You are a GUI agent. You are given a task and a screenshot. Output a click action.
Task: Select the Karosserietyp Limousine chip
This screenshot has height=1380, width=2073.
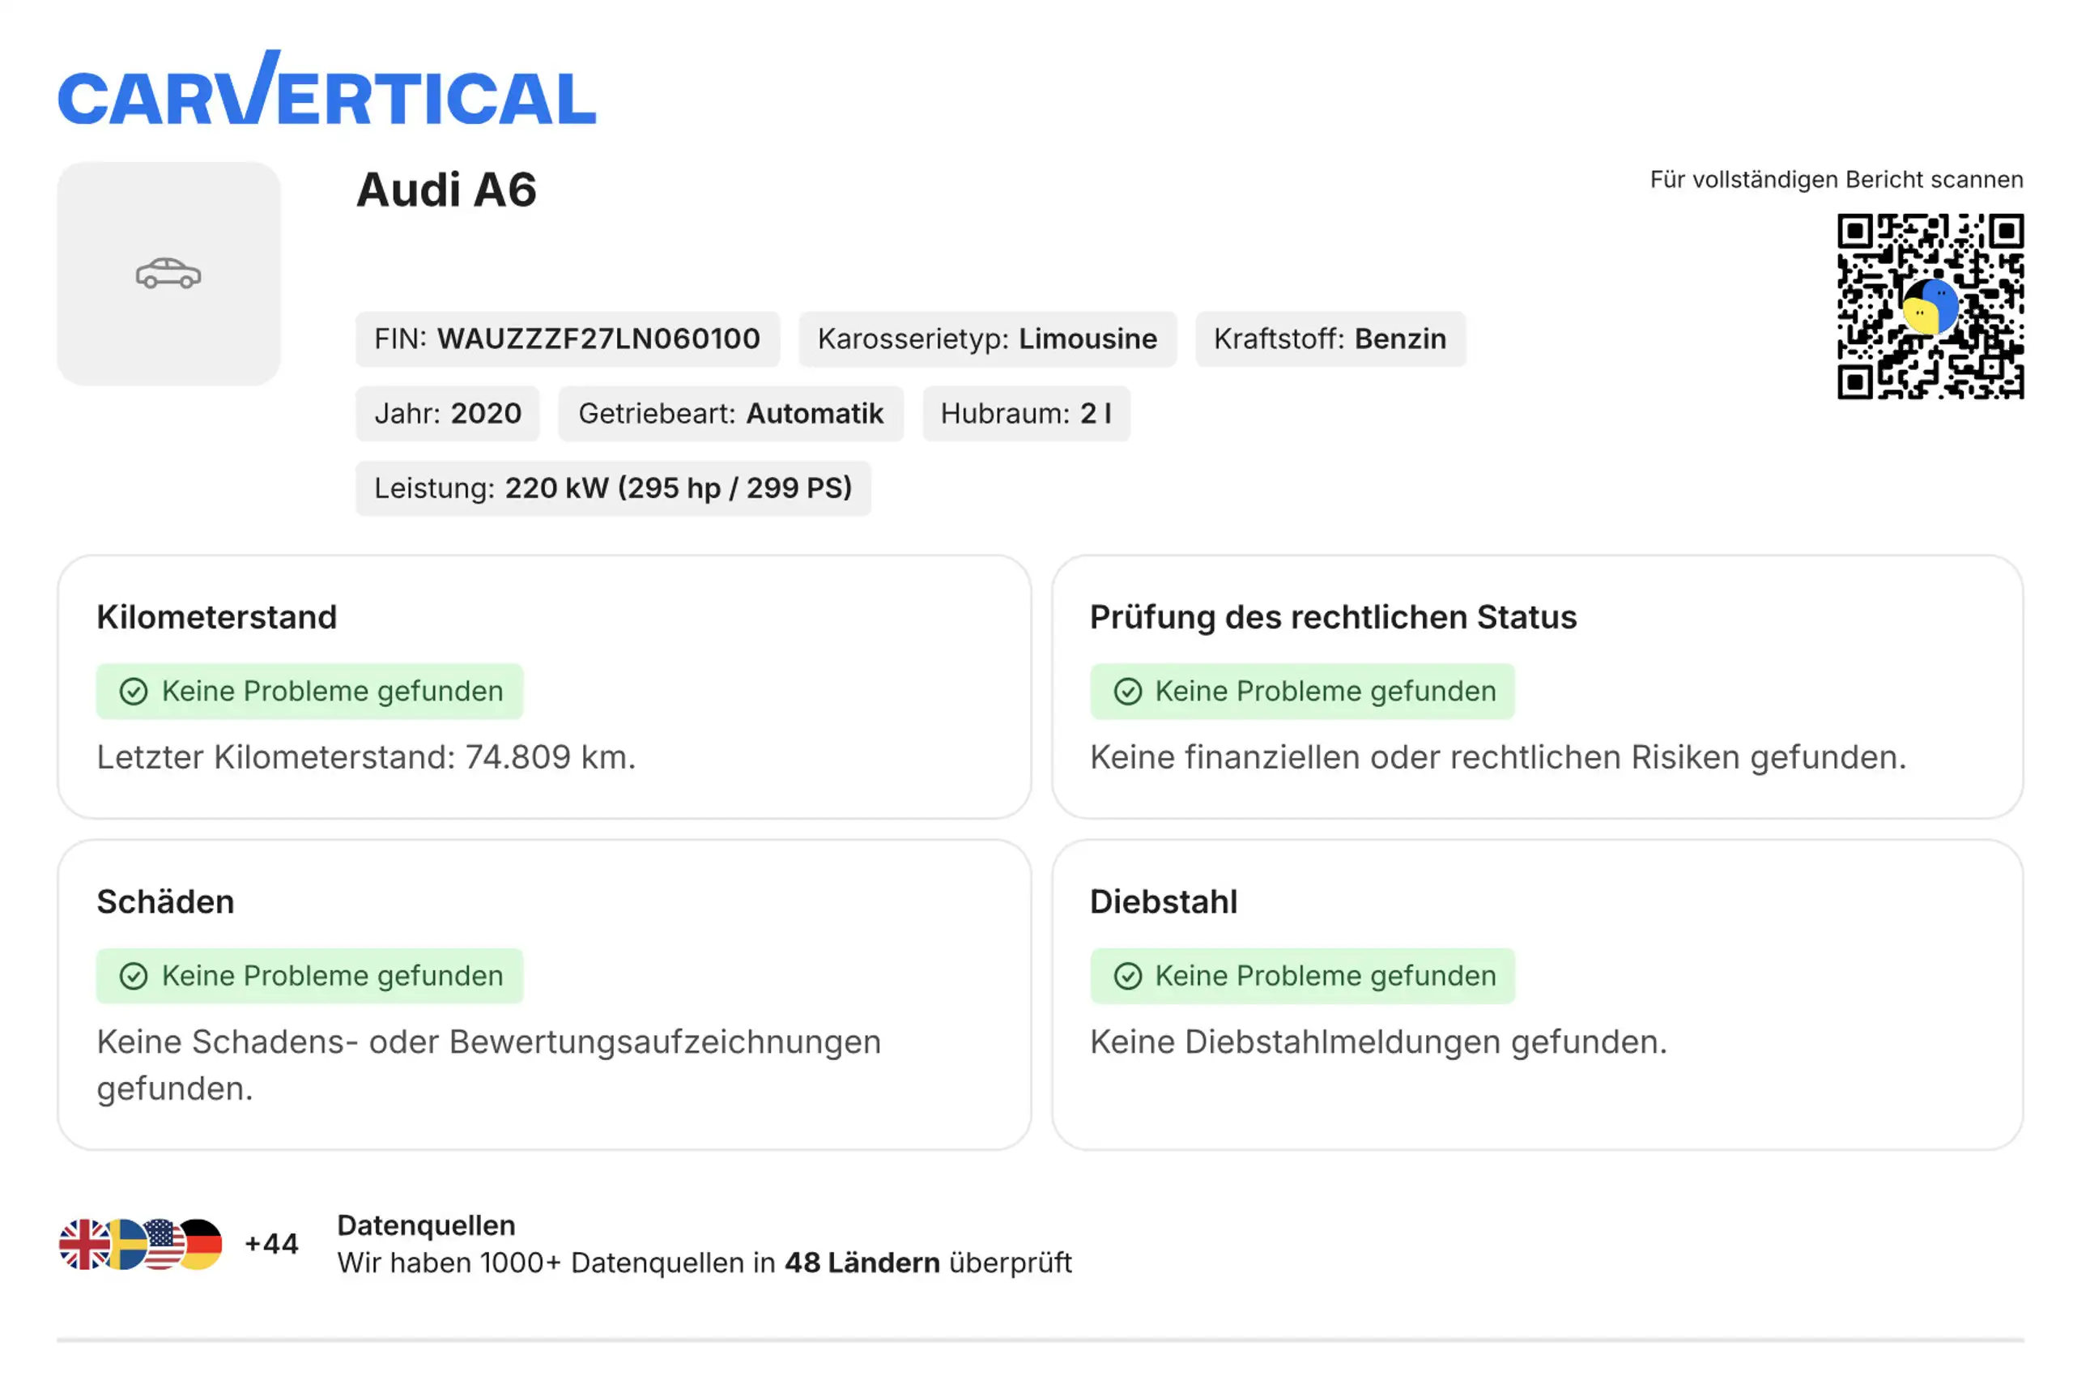987,339
